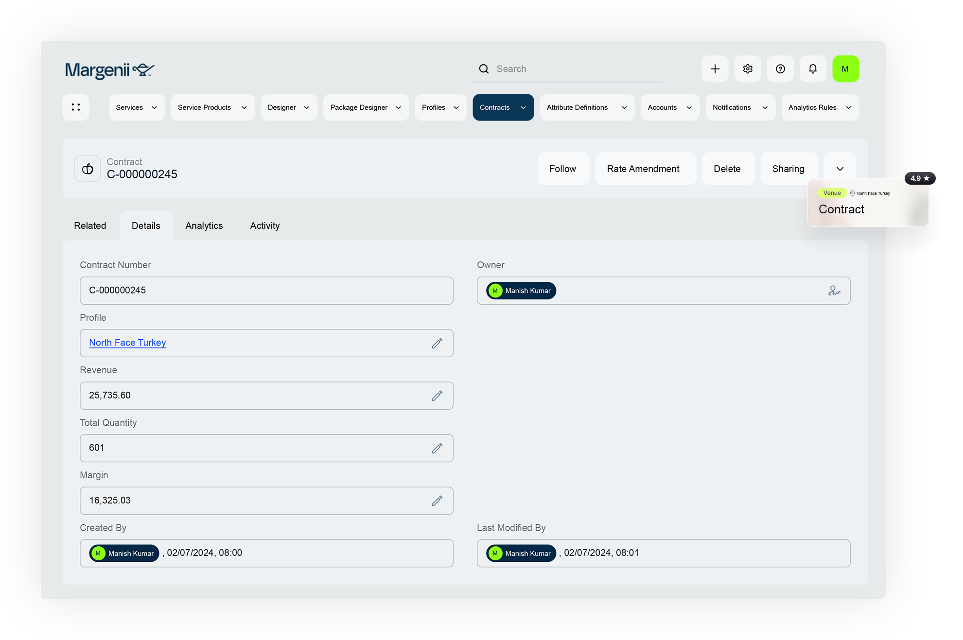The width and height of the screenshot is (963, 640).
Task: Click the help question mark icon
Action: point(780,69)
